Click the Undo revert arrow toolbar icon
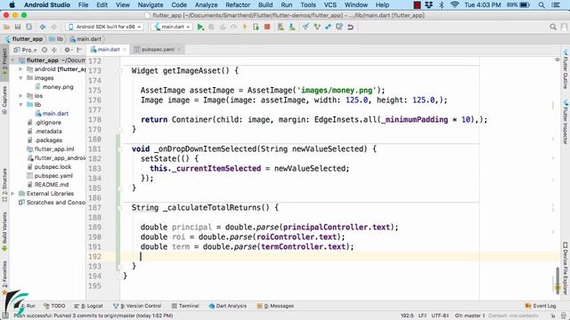 point(350,27)
